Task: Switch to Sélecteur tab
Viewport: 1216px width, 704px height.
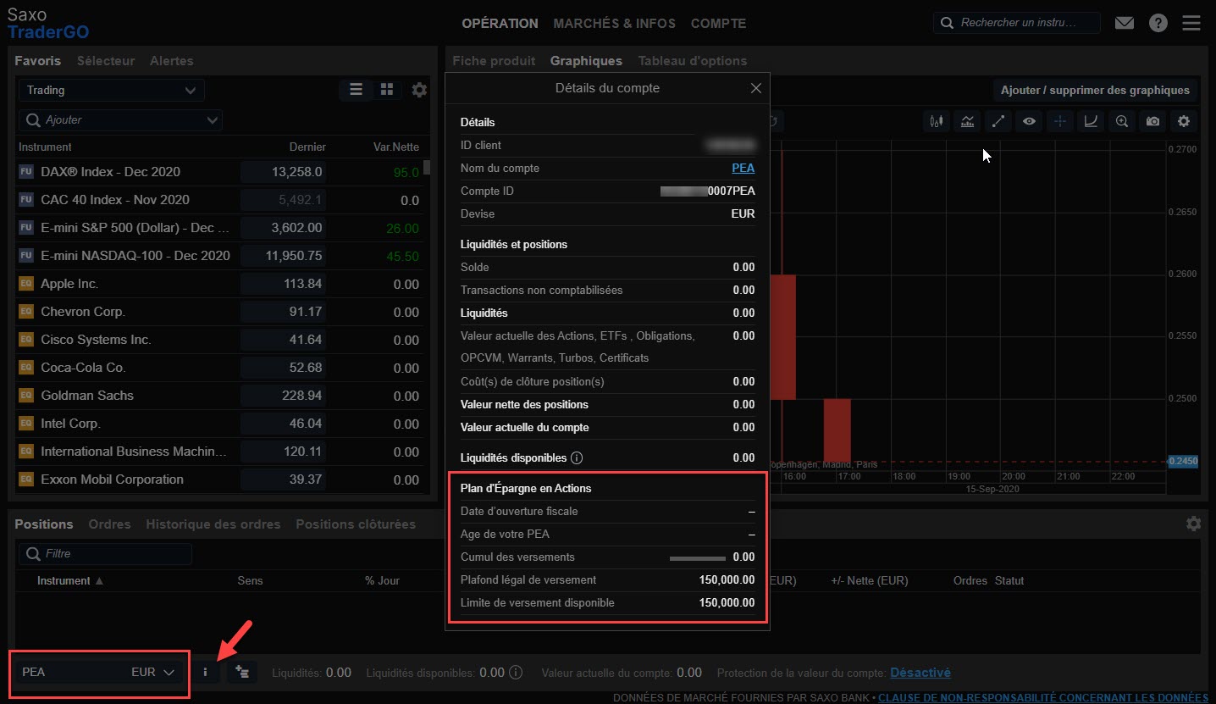Action: click(106, 61)
